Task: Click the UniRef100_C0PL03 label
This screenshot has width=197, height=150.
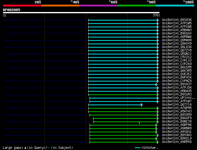Action: click(x=177, y=61)
